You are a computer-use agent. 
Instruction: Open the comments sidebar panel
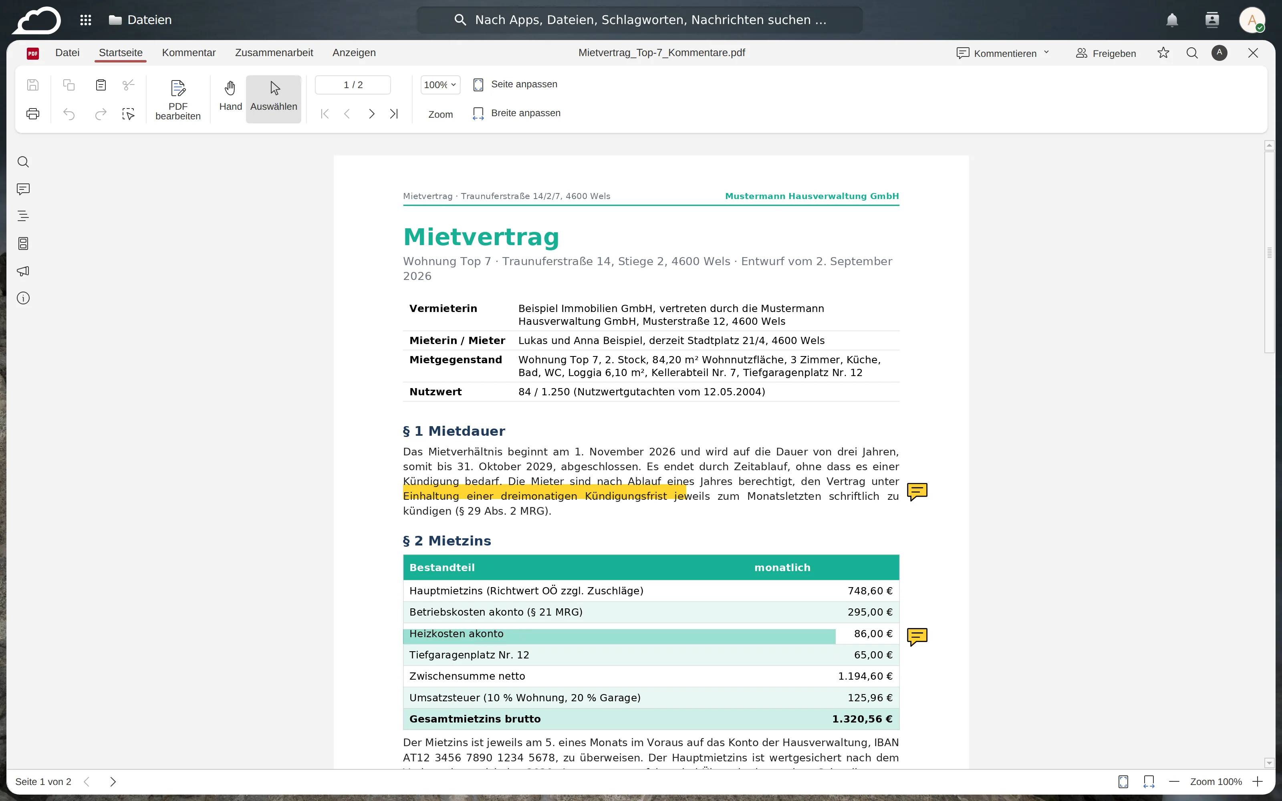pos(23,189)
